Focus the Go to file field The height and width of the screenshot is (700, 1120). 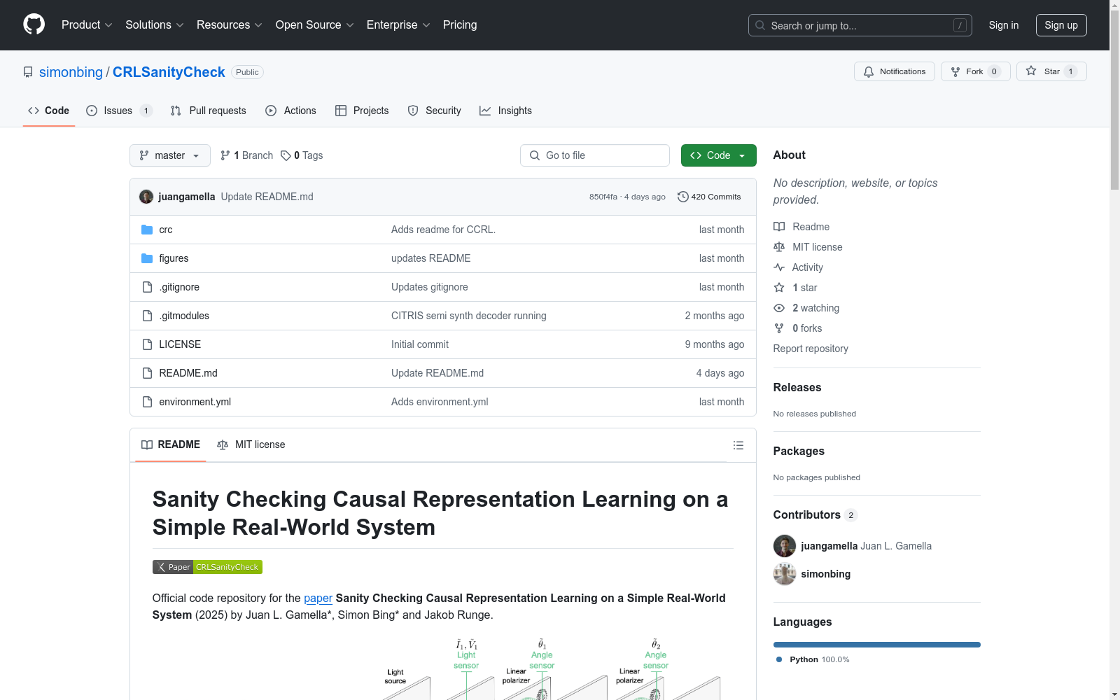coord(595,155)
